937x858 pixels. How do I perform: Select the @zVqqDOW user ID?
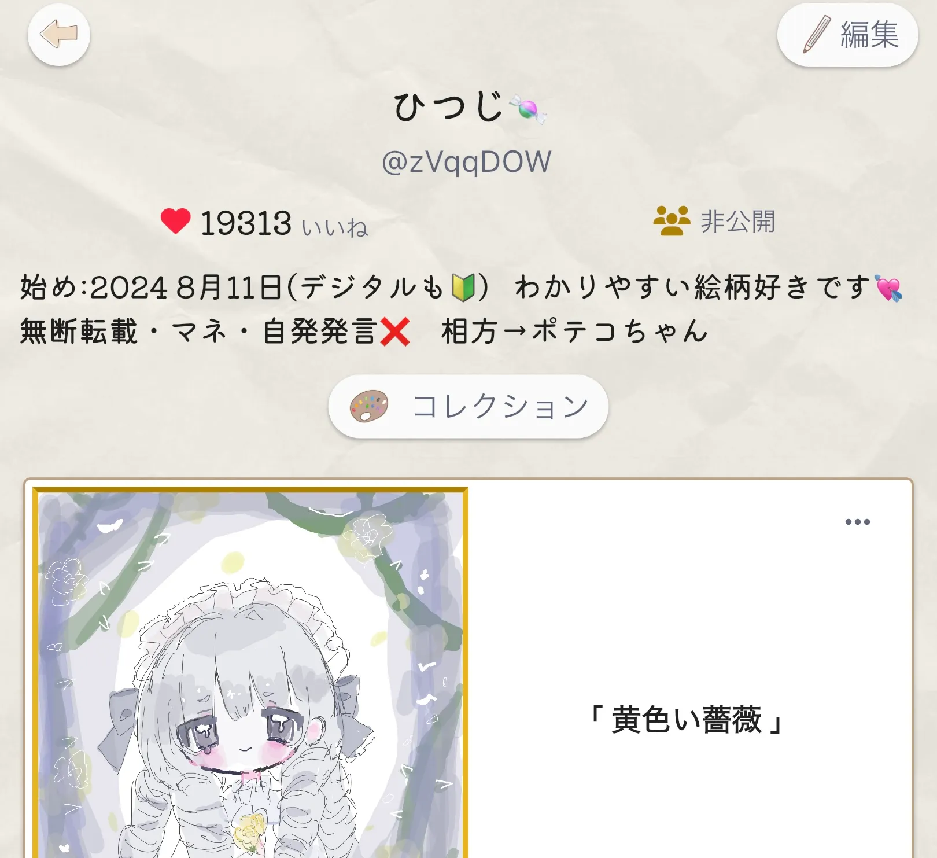[x=466, y=161]
